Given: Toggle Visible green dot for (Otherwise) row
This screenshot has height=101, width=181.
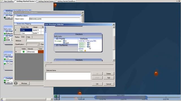Looking at the screenshot, I should click(23, 52).
